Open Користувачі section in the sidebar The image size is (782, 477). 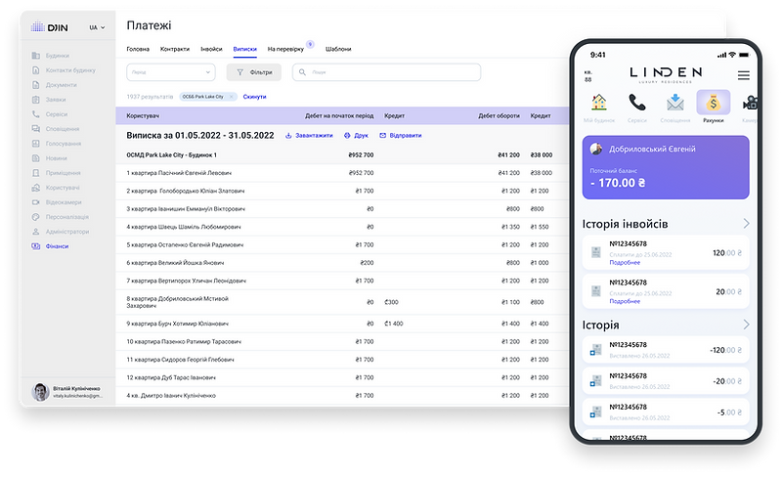tap(56, 188)
